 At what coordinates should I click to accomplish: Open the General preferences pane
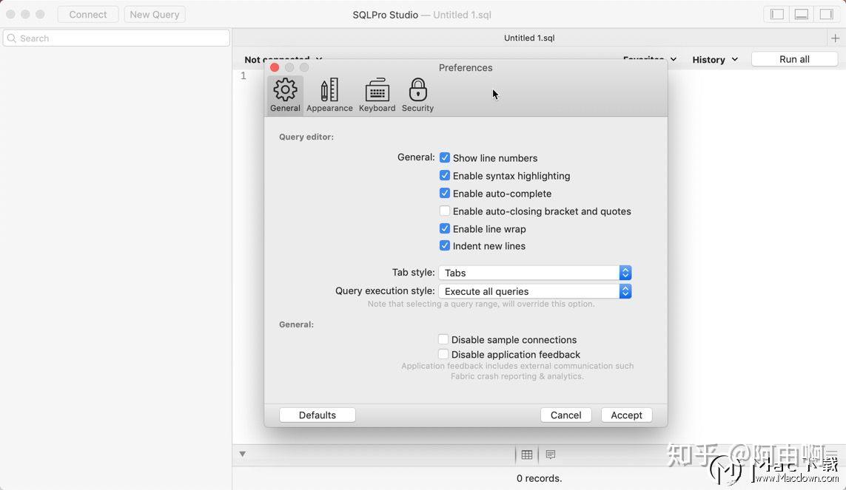[285, 92]
